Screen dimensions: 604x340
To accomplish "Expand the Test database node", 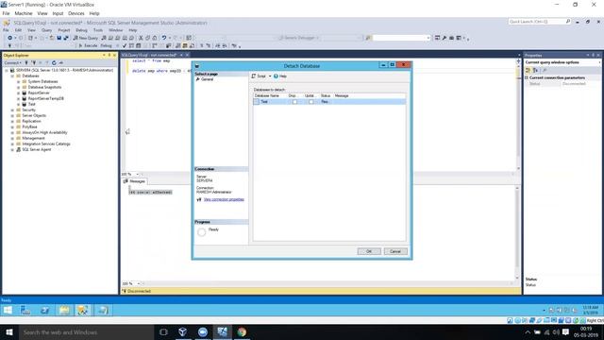I will pyautogui.click(x=18, y=104).
